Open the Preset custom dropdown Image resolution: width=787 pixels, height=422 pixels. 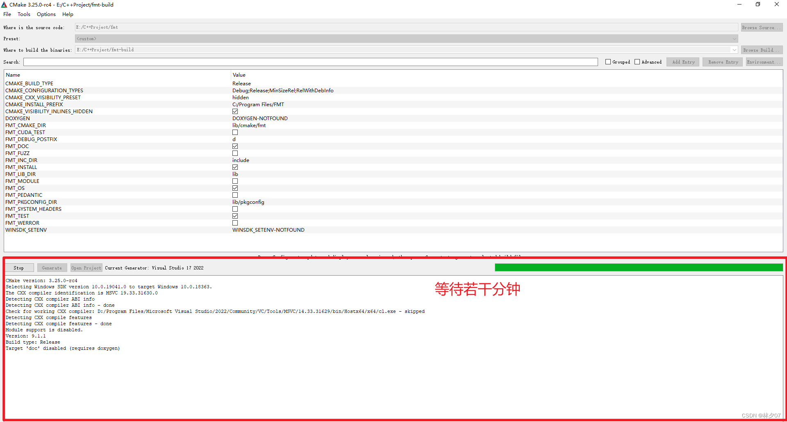406,39
